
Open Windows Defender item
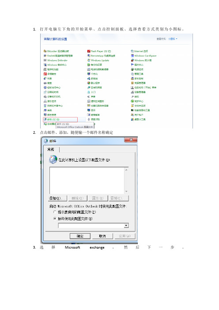coord(56,60)
